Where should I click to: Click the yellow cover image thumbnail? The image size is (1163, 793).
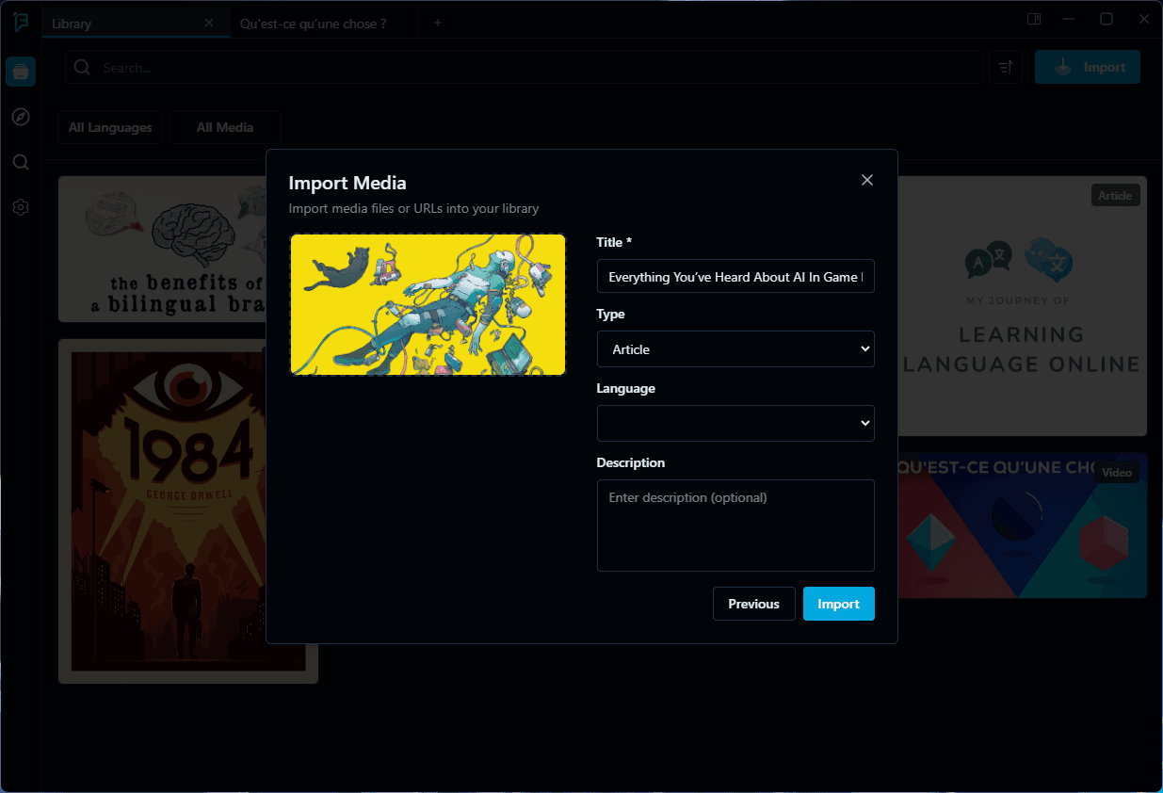[428, 305]
